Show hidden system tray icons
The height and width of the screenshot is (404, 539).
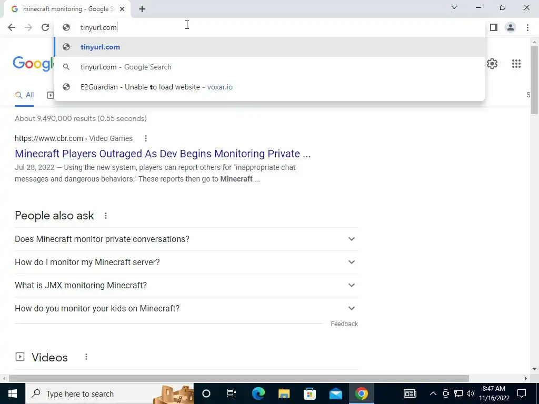point(433,393)
